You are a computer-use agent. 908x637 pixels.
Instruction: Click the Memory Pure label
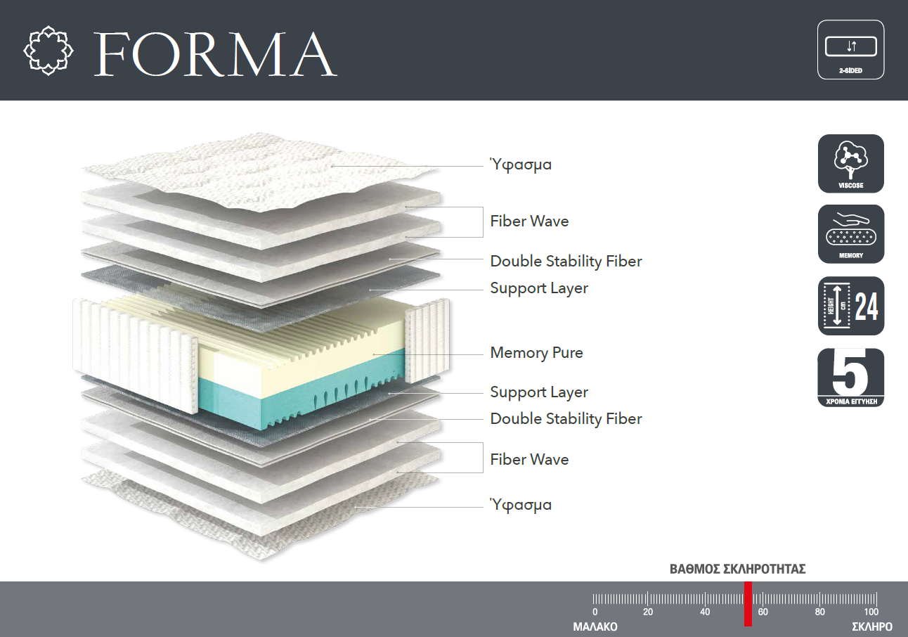pyautogui.click(x=536, y=352)
